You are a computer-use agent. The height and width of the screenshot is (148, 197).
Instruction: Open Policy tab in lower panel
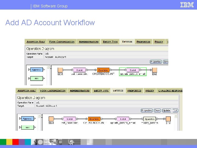[150, 91]
